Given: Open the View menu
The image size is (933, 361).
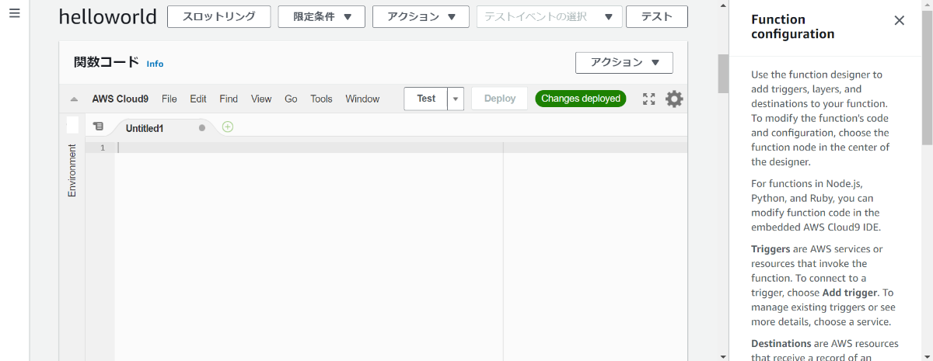Looking at the screenshot, I should (261, 99).
